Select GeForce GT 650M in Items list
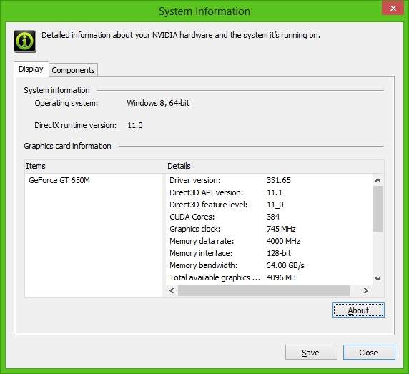This screenshot has height=374, width=409. (59, 180)
